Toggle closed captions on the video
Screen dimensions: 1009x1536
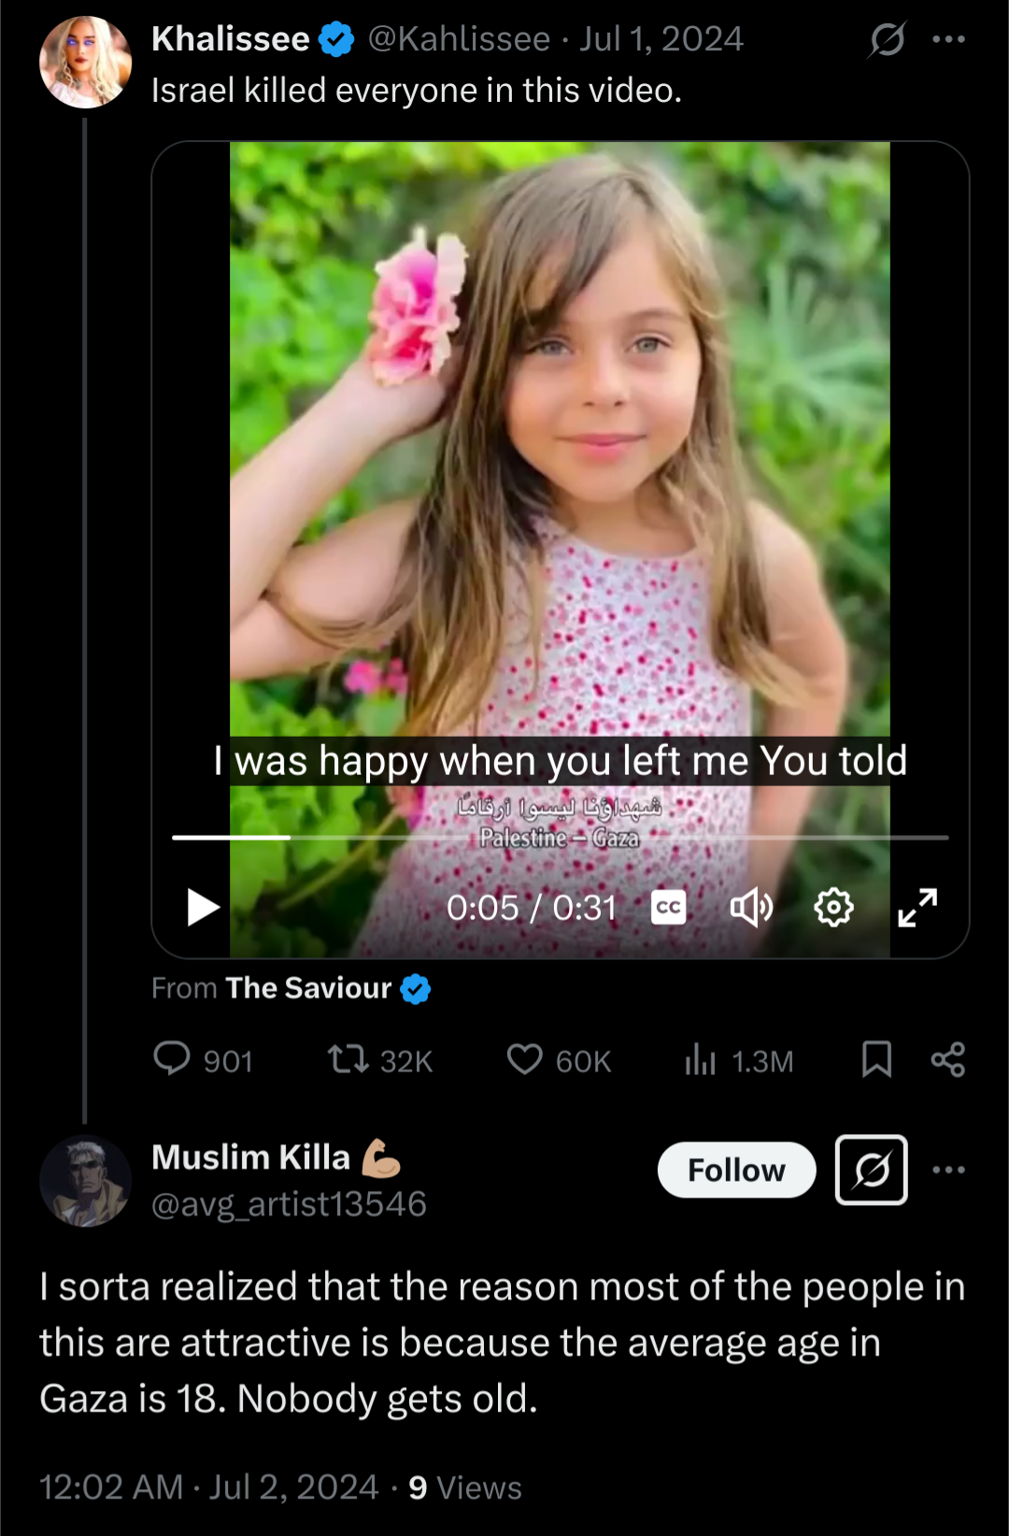click(x=668, y=907)
